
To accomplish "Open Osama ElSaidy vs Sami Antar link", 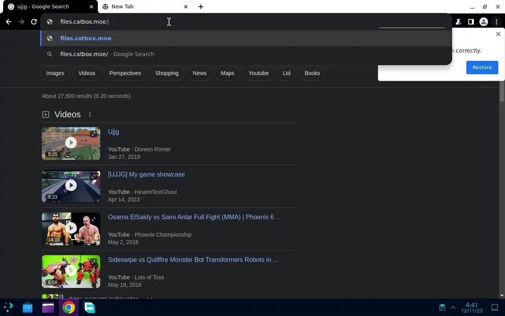I will click(195, 217).
